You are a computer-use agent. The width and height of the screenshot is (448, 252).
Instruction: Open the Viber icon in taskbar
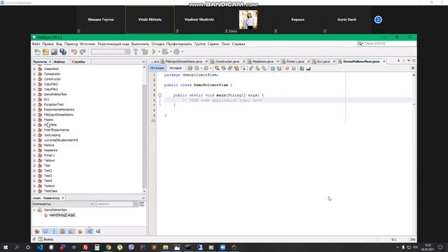pyautogui.click(x=131, y=247)
